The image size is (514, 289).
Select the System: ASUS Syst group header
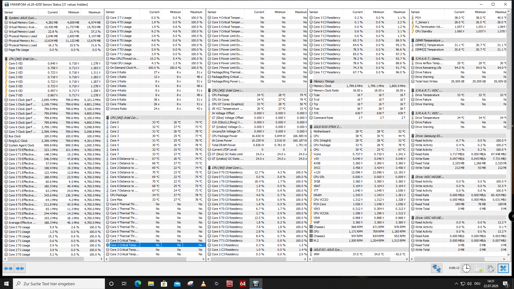(53, 18)
